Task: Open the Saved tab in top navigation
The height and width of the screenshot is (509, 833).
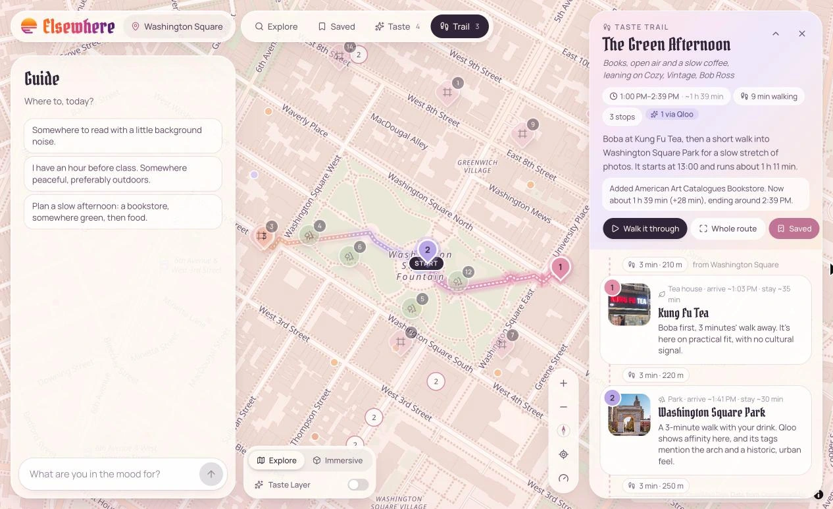Action: tap(336, 26)
